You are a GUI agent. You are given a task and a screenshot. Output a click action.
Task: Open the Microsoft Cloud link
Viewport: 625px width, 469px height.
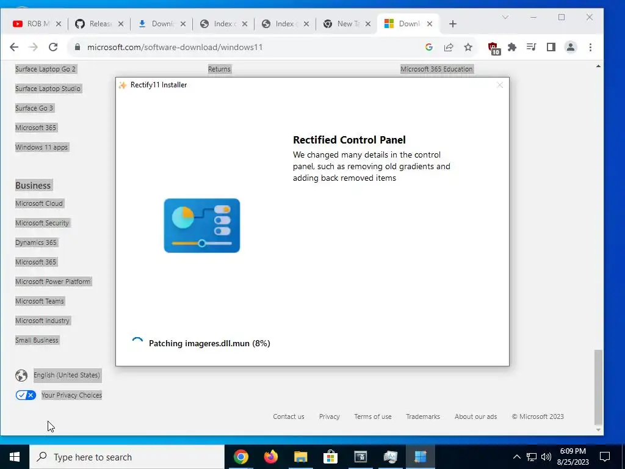[x=38, y=203]
